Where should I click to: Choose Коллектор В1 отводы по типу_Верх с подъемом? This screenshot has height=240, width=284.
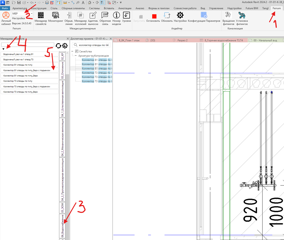(x=30, y=70)
